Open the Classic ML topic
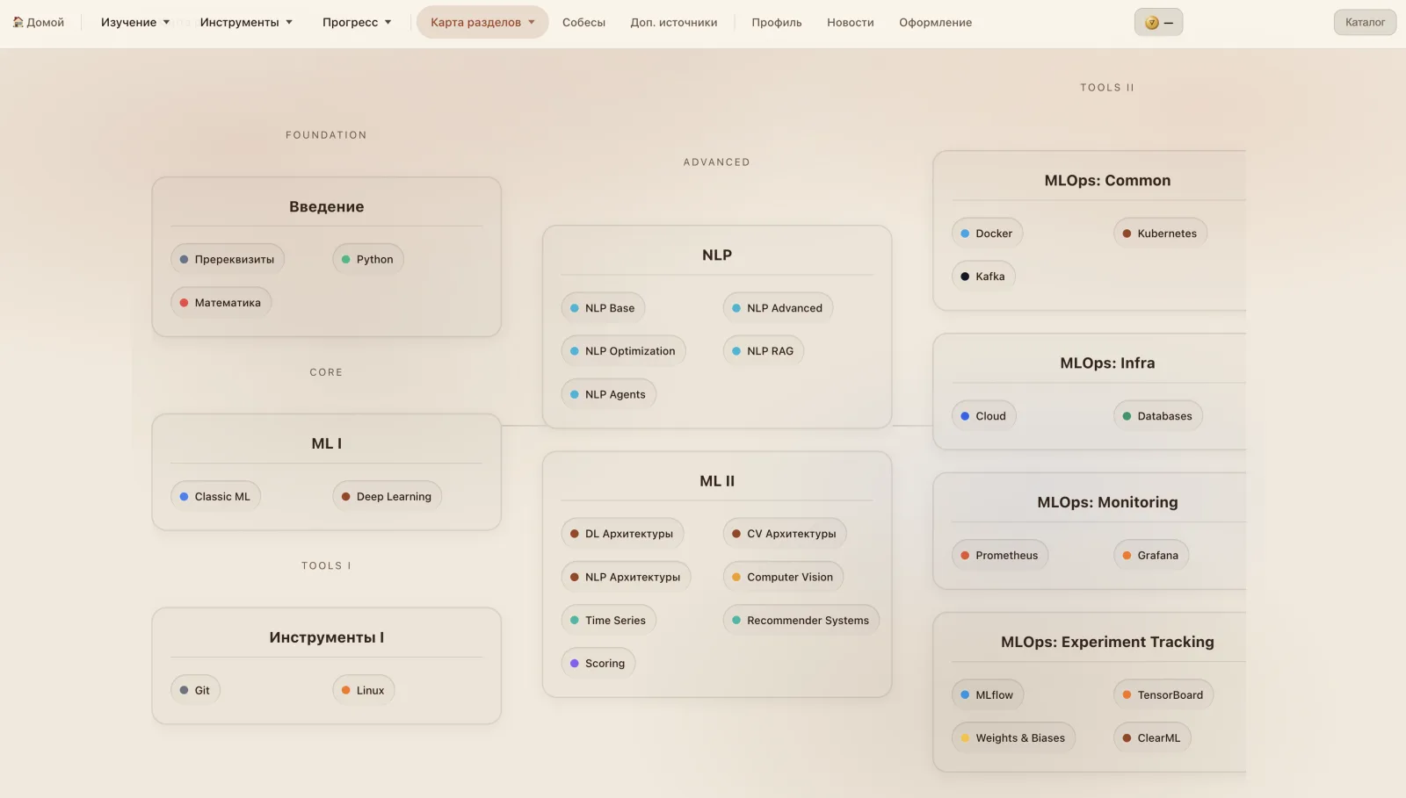Viewport: 1406px width, 798px height. pyautogui.click(x=215, y=496)
